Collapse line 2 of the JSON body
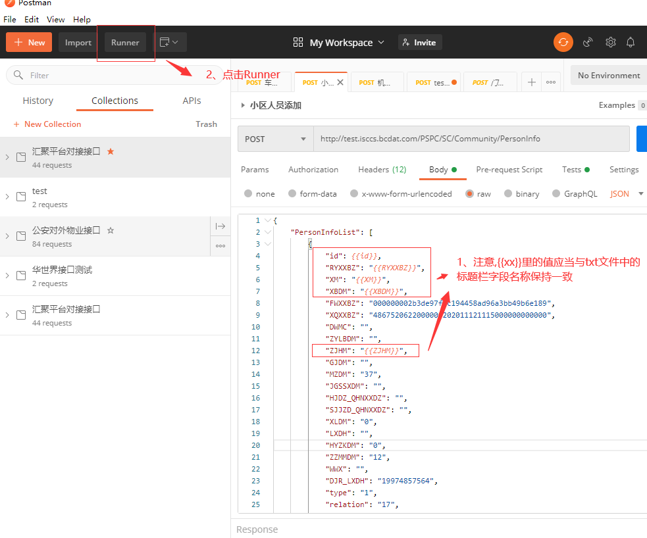Screen dimensions: 647x538 (x=267, y=232)
